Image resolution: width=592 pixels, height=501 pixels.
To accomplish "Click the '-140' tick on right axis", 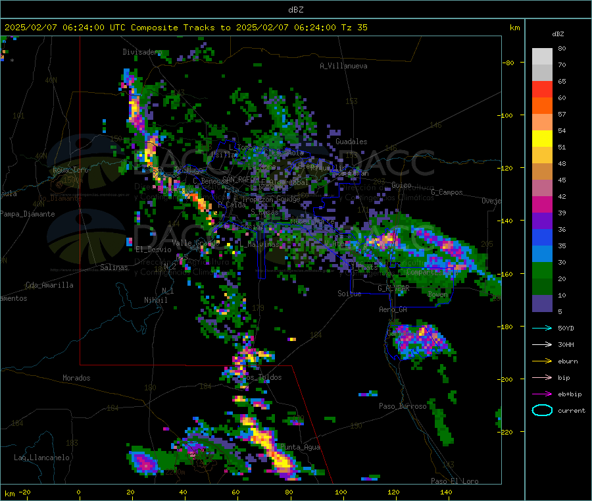I will 506,221.
